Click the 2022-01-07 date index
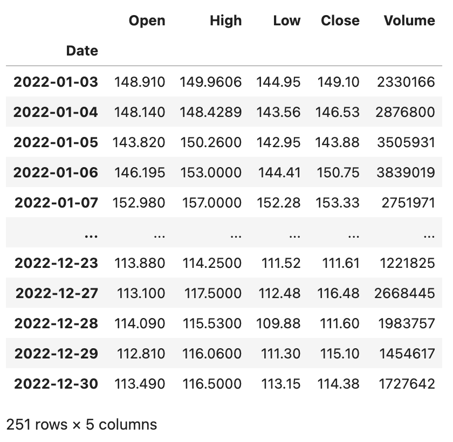This screenshot has height=442, width=453. point(56,203)
